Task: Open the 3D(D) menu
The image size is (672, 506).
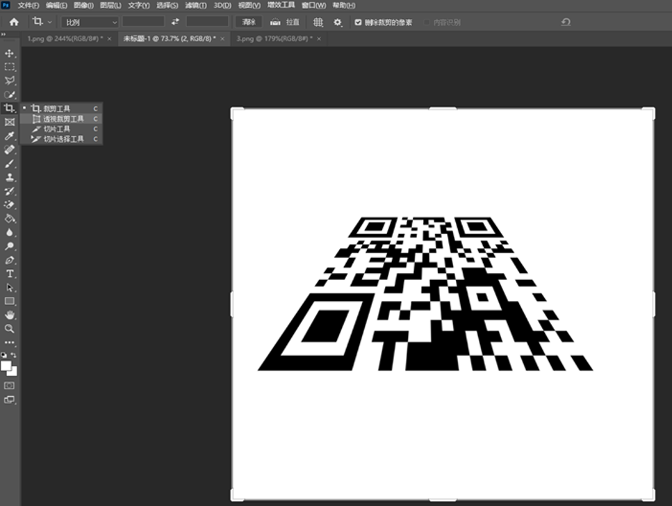Action: click(222, 6)
